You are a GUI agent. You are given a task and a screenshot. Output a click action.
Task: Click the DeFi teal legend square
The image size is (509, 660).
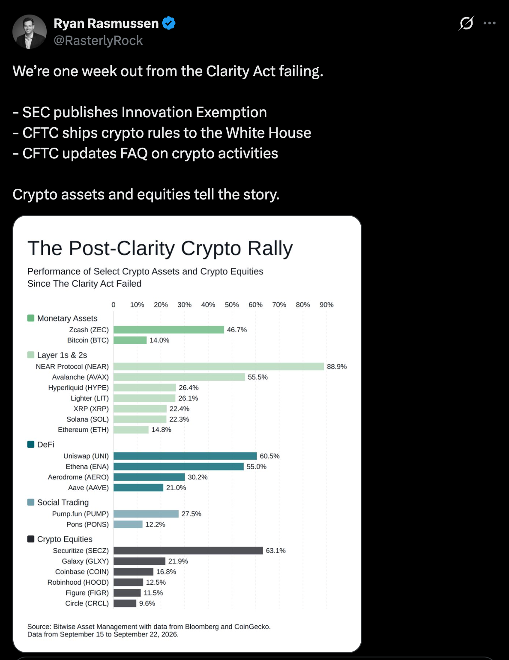pos(31,444)
